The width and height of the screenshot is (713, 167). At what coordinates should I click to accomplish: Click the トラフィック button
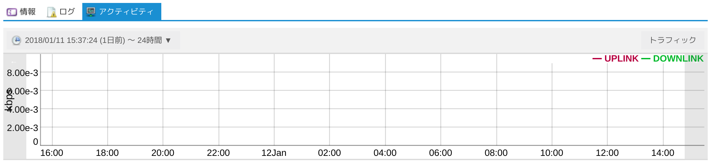point(673,40)
